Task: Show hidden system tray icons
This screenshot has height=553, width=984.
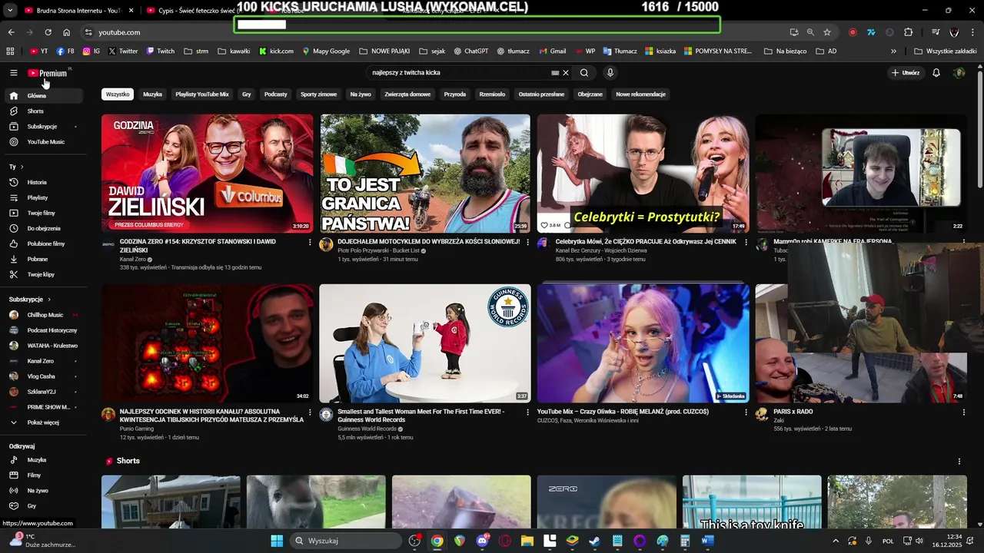Action: coord(836,541)
